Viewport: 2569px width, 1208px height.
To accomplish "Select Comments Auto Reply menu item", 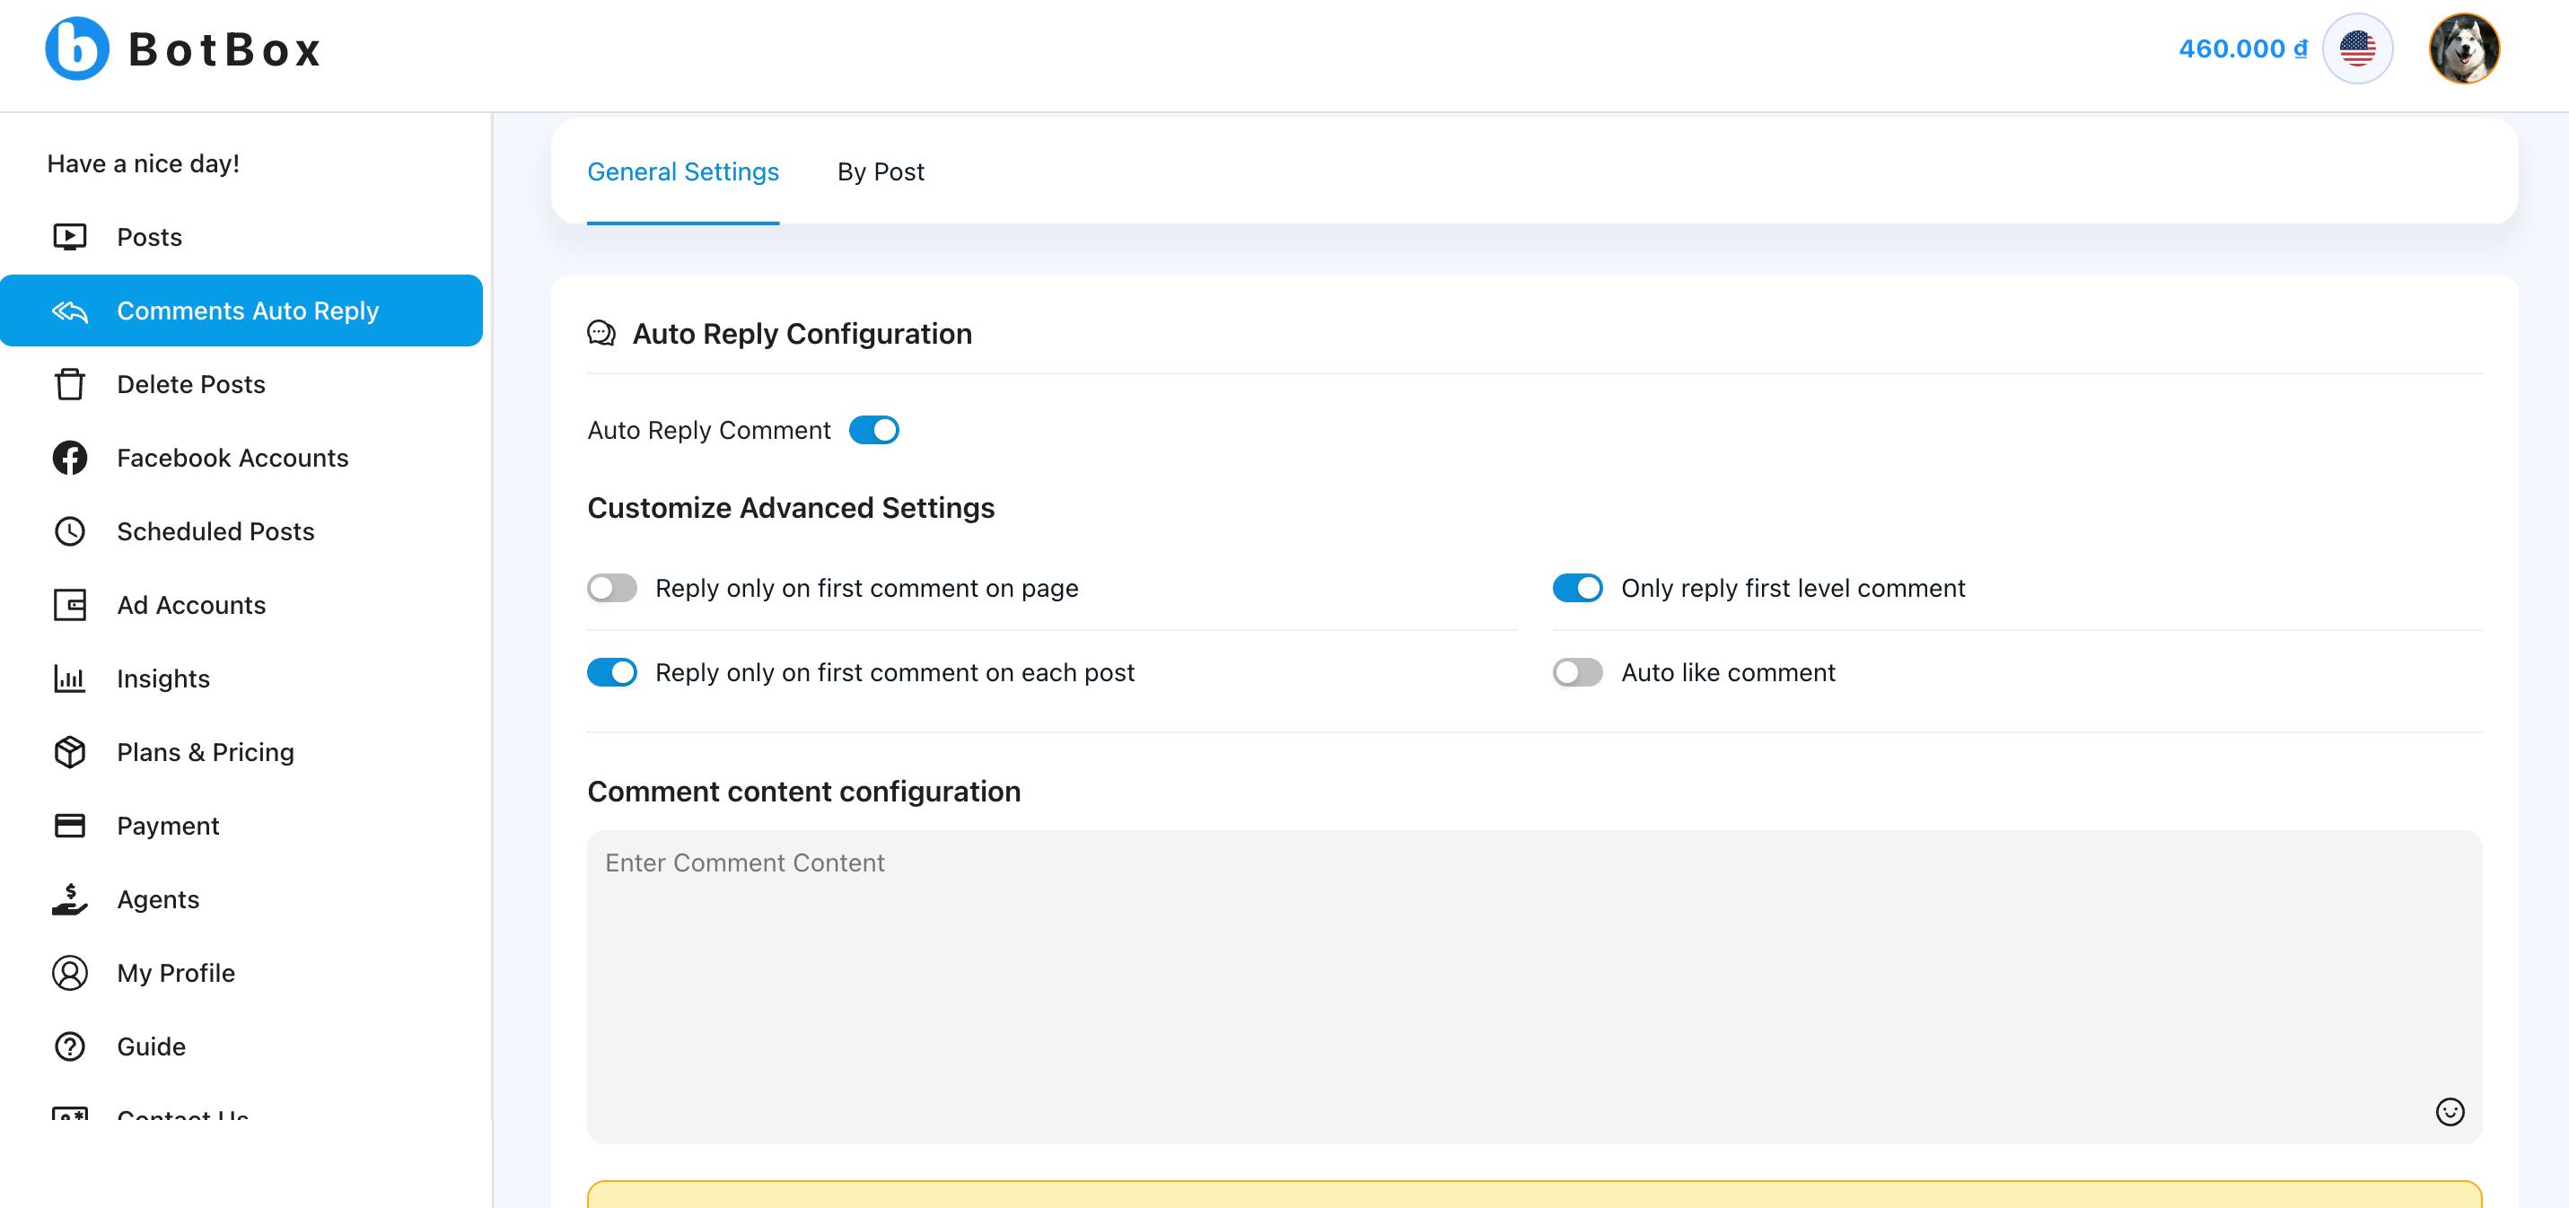I will point(241,311).
